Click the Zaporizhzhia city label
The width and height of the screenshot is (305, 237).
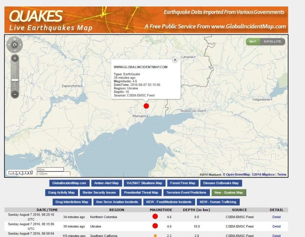[71, 86]
